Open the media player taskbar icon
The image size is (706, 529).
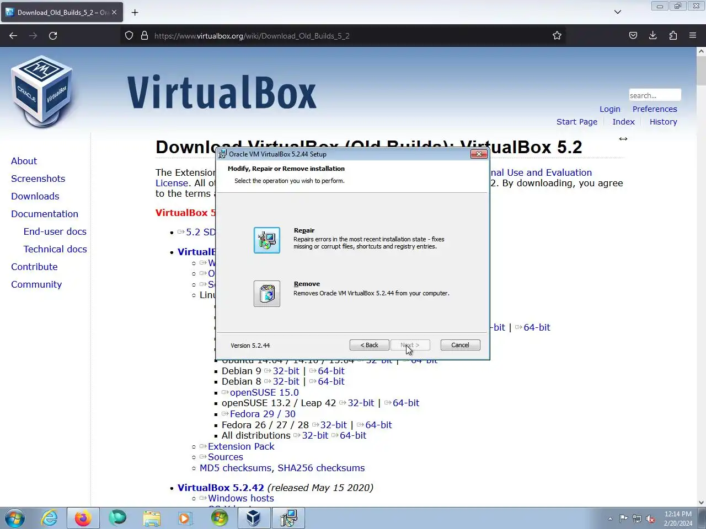[185, 518]
